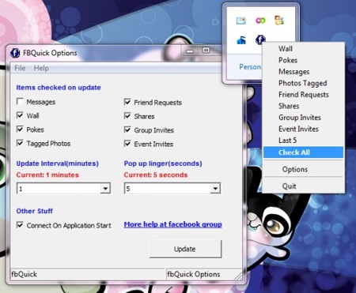356x293 pixels.
Task: Click the 'Other Stuff' heading
Action: click(x=35, y=211)
